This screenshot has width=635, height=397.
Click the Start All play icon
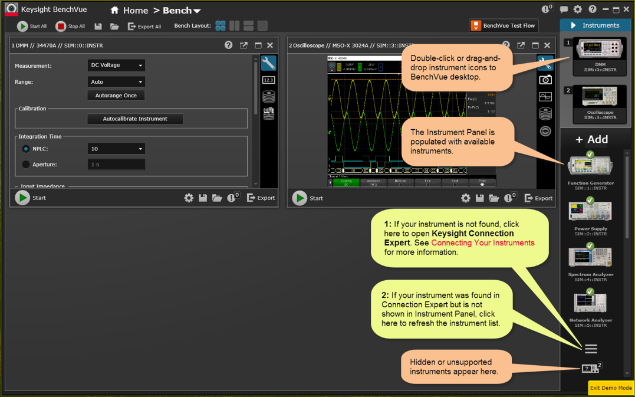click(22, 27)
